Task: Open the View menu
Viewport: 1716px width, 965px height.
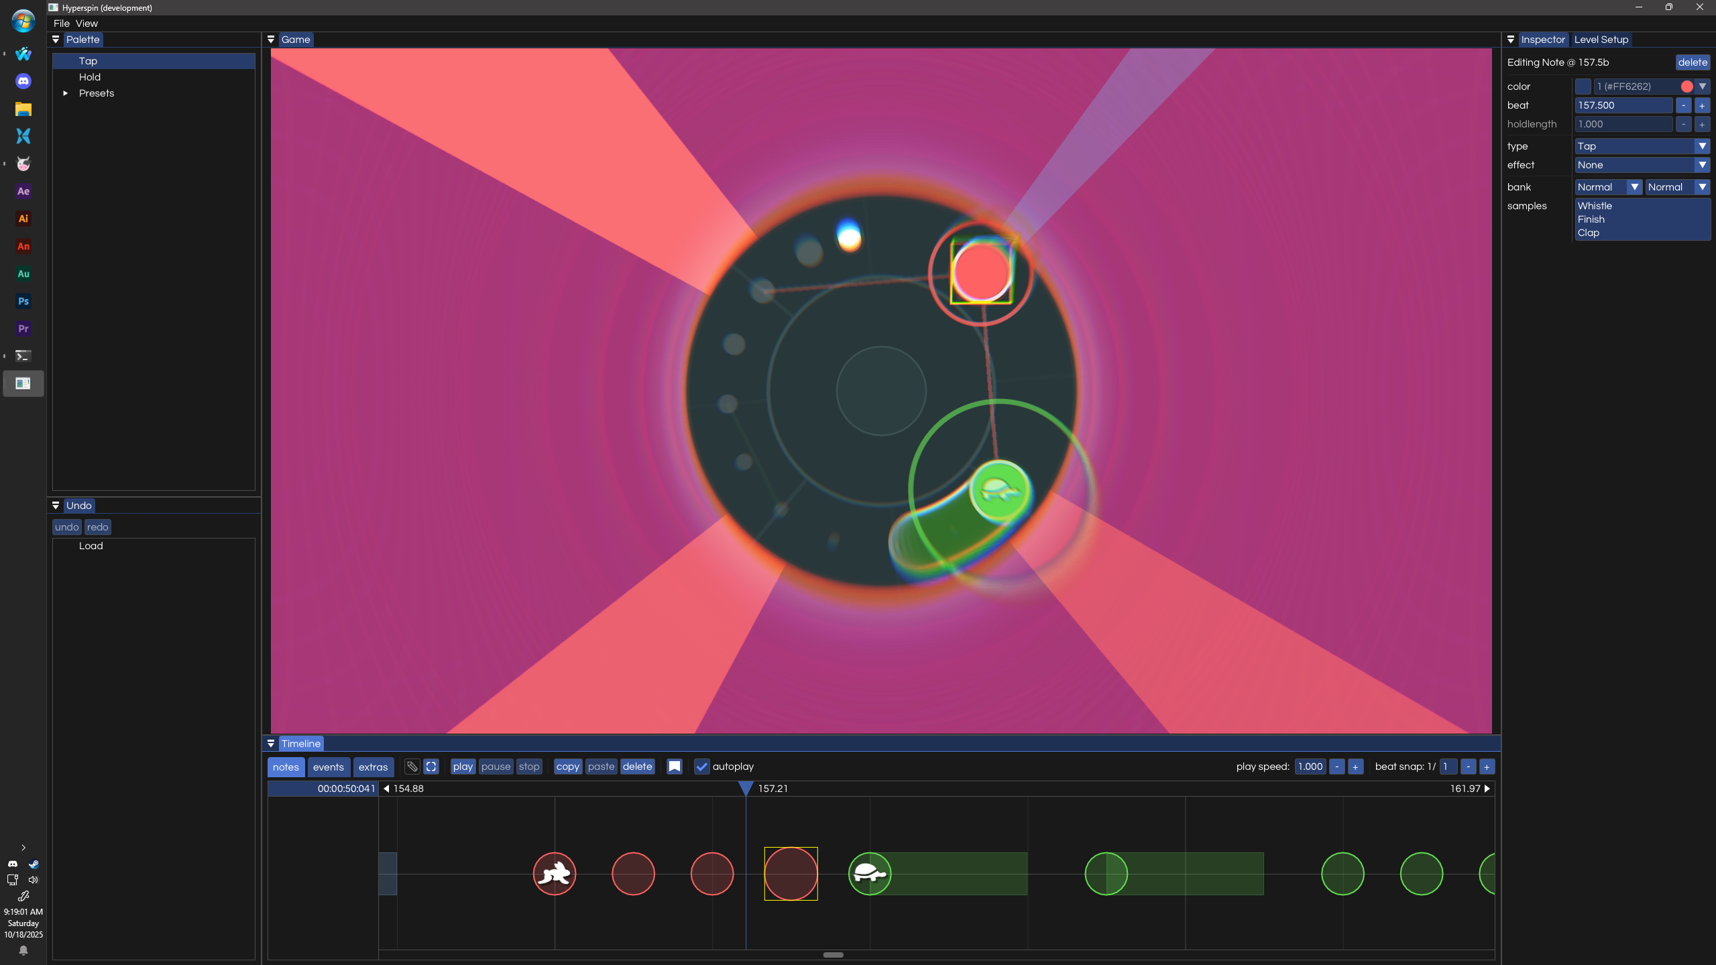Action: [87, 23]
